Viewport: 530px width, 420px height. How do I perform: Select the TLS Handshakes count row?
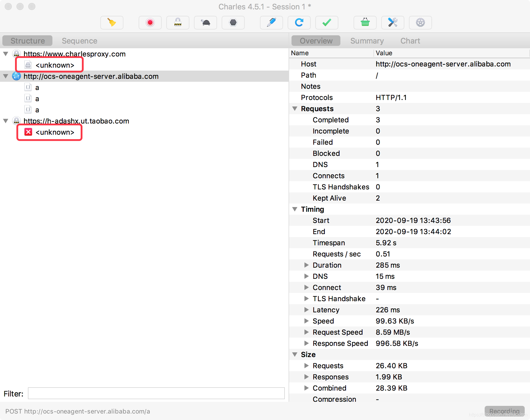pyautogui.click(x=410, y=187)
